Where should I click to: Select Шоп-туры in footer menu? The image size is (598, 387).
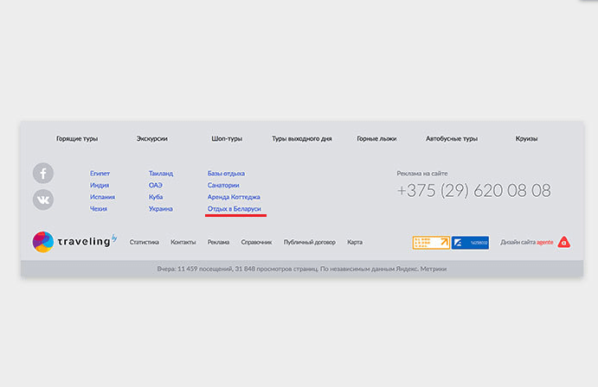point(227,139)
